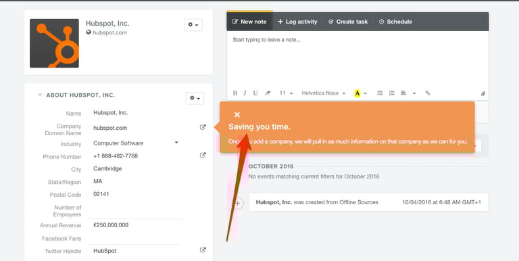Viewport: 519px width, 261px height.
Task: Switch to the Log activity tab
Action: coord(297,22)
